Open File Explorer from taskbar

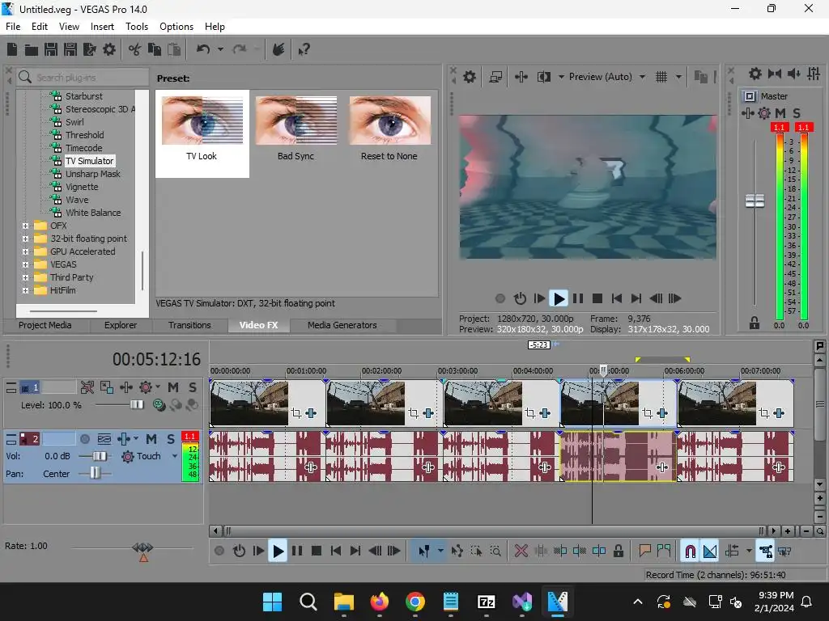(343, 602)
